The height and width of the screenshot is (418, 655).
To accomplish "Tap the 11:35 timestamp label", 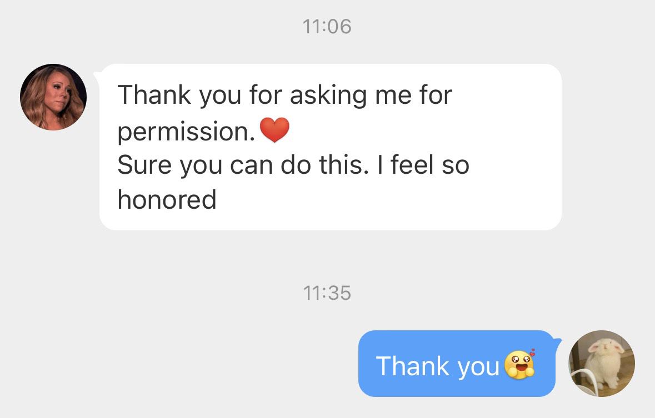I will pos(327,293).
